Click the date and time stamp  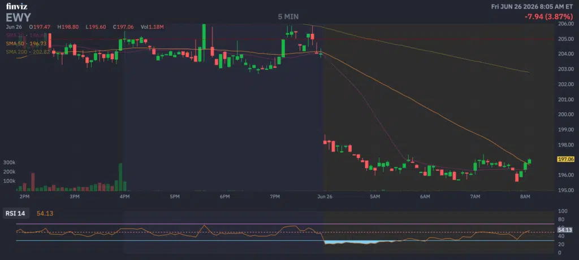tap(532, 6)
